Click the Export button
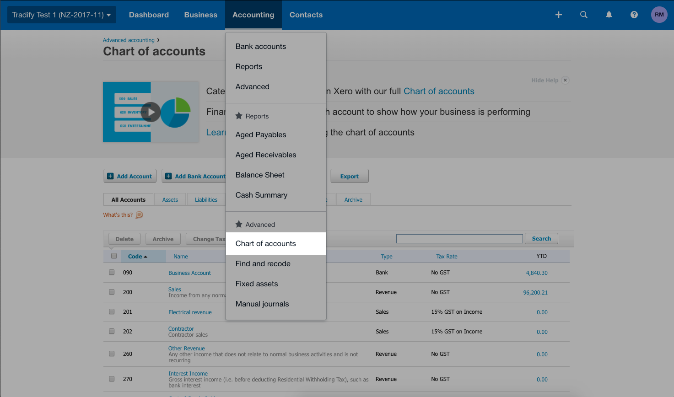 (x=349, y=177)
